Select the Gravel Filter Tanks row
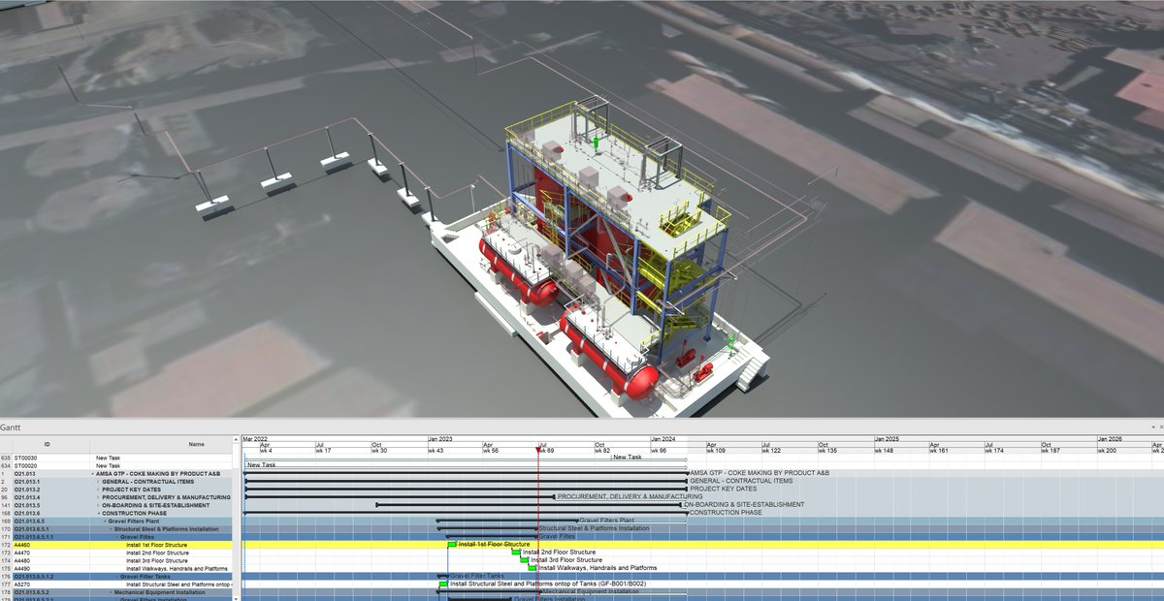 click(x=145, y=575)
